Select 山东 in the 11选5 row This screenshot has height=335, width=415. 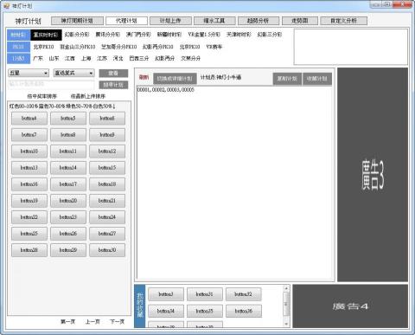(x=54, y=59)
